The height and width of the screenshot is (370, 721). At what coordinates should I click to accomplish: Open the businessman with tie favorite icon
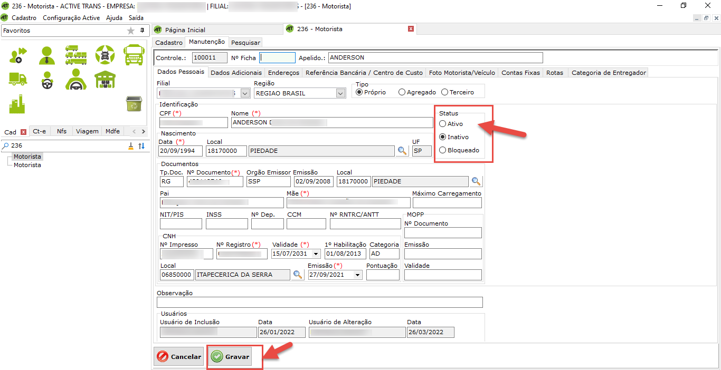pos(46,55)
